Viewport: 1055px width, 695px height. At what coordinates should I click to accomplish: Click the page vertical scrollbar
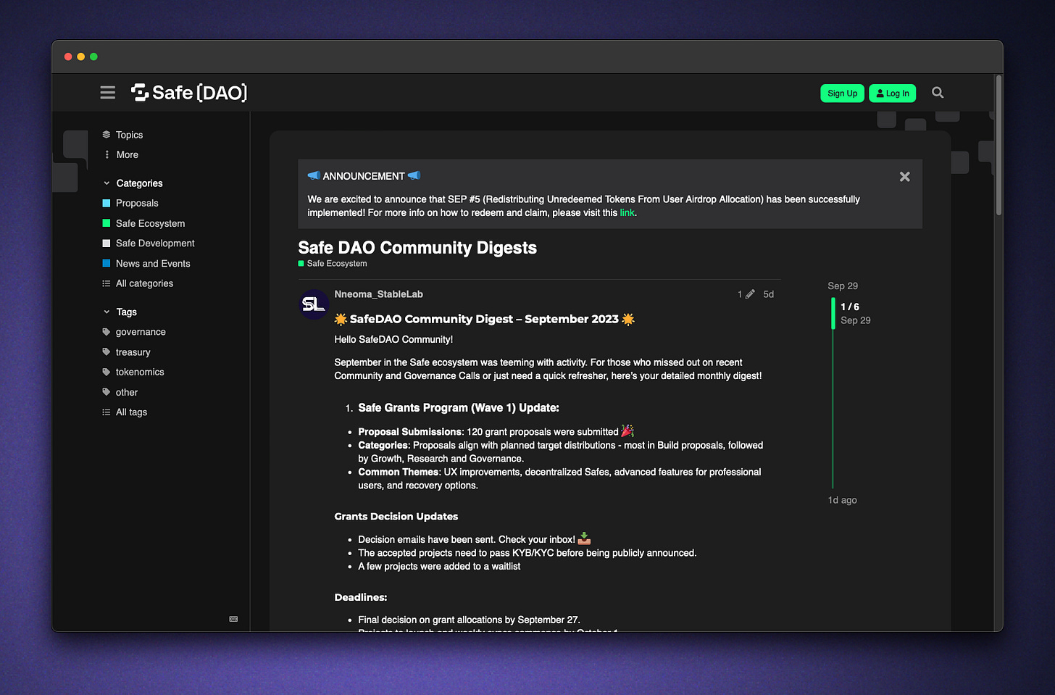click(998, 145)
